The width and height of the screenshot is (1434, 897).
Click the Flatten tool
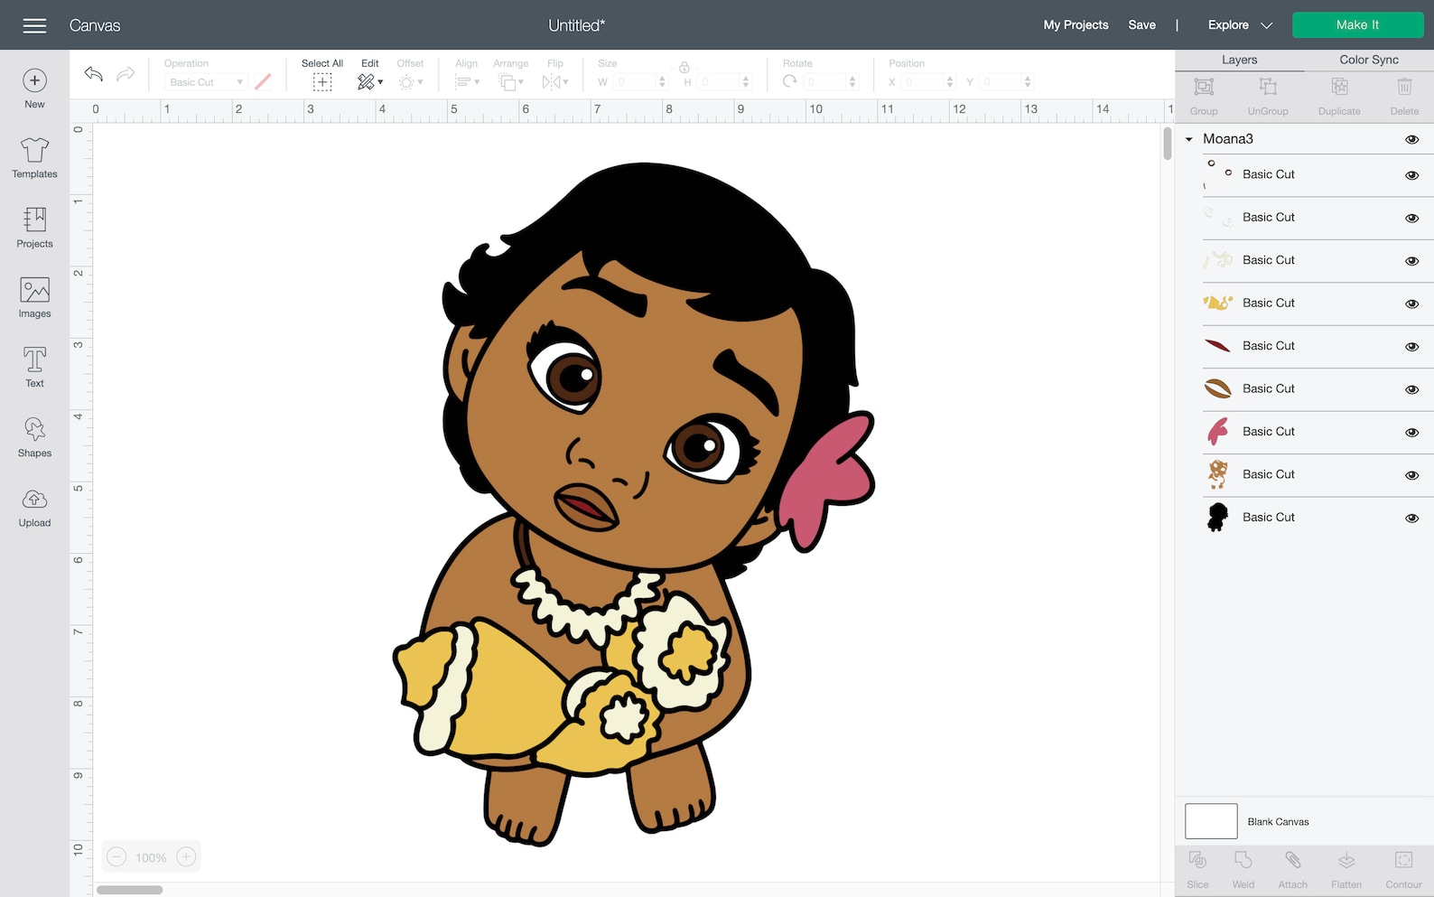click(1346, 870)
